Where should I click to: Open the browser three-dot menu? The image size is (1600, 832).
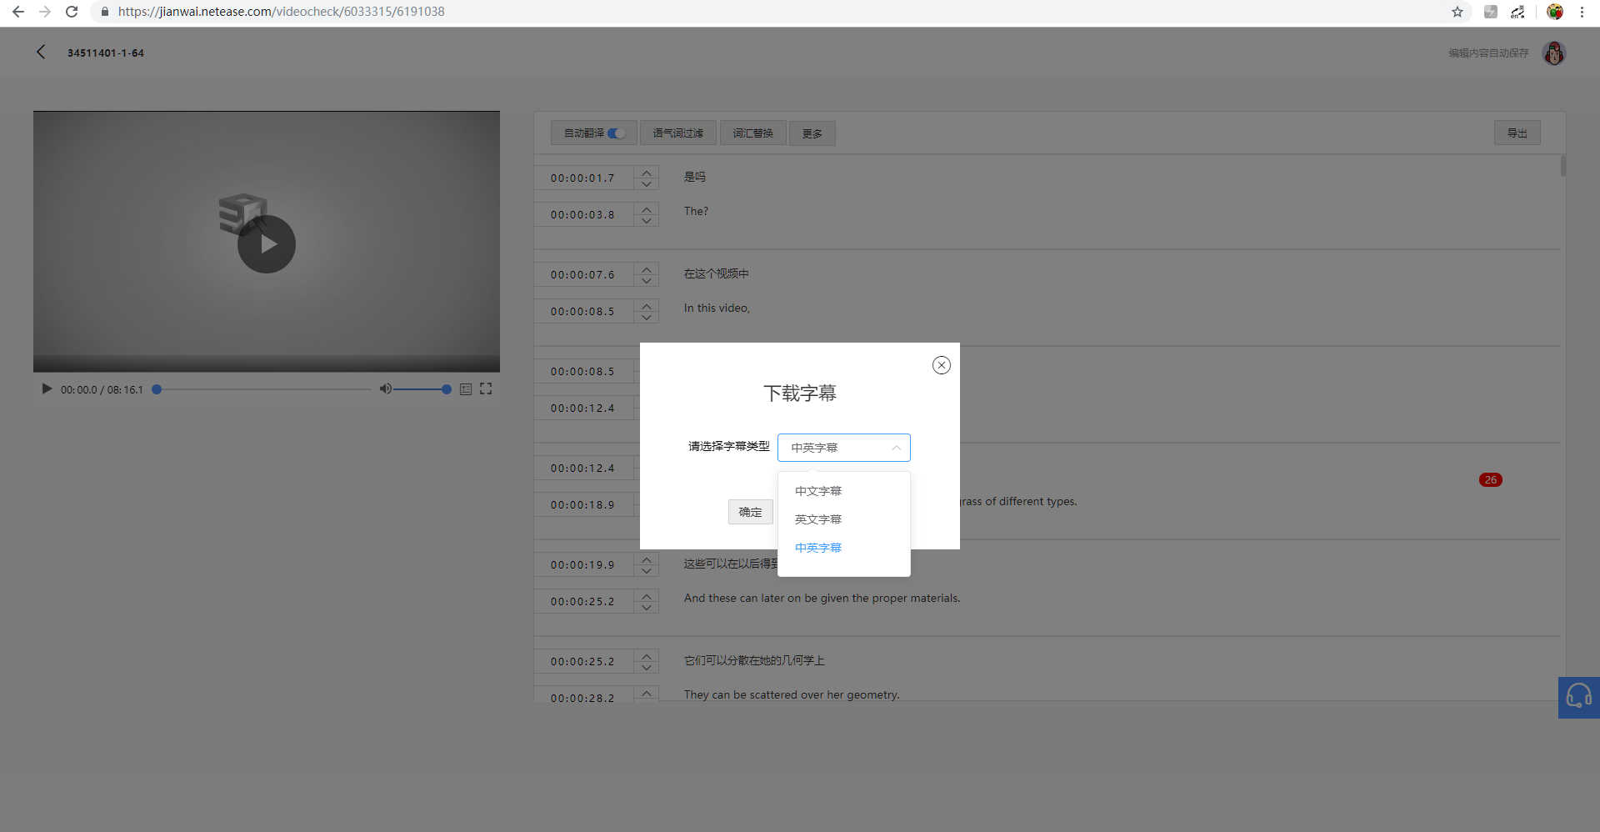[x=1582, y=12]
